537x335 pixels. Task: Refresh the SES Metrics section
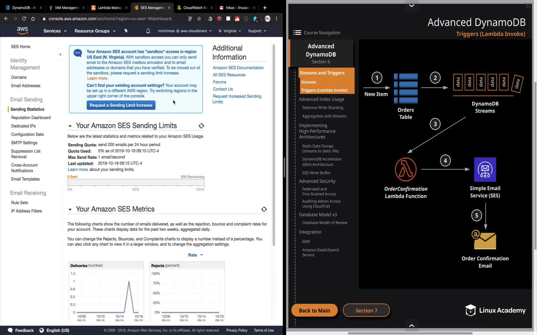pyautogui.click(x=264, y=209)
